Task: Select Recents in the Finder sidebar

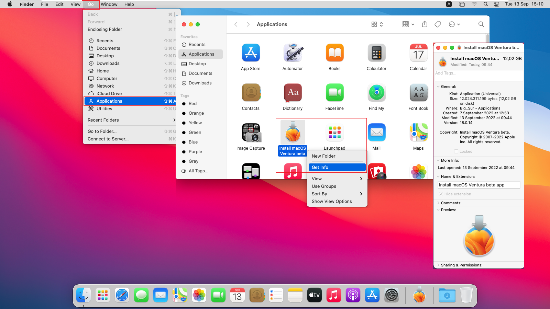Action: click(201, 44)
